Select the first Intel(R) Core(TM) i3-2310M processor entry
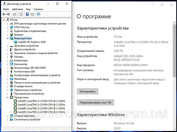177x132 pixels. 41,101
